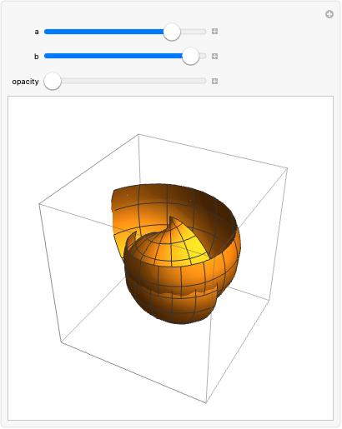The height and width of the screenshot is (429, 342).
Task: Click the bottom corner of the bounding box
Action: (206, 402)
